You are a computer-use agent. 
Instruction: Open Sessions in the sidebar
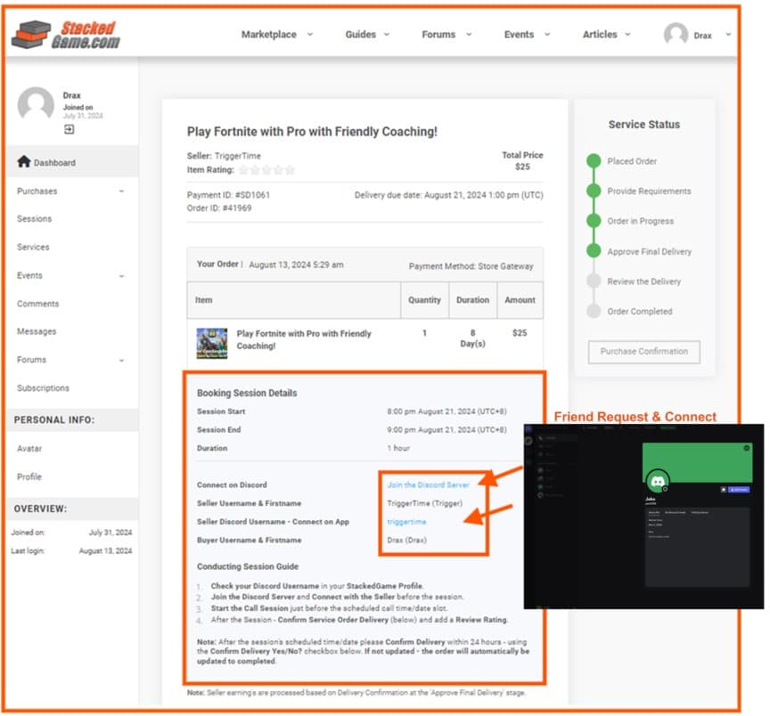[x=35, y=219]
